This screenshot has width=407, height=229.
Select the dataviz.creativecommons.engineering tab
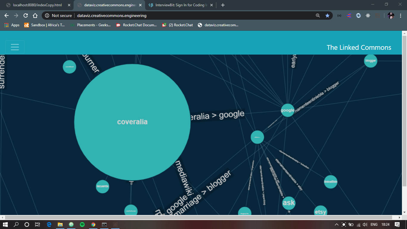click(x=109, y=5)
